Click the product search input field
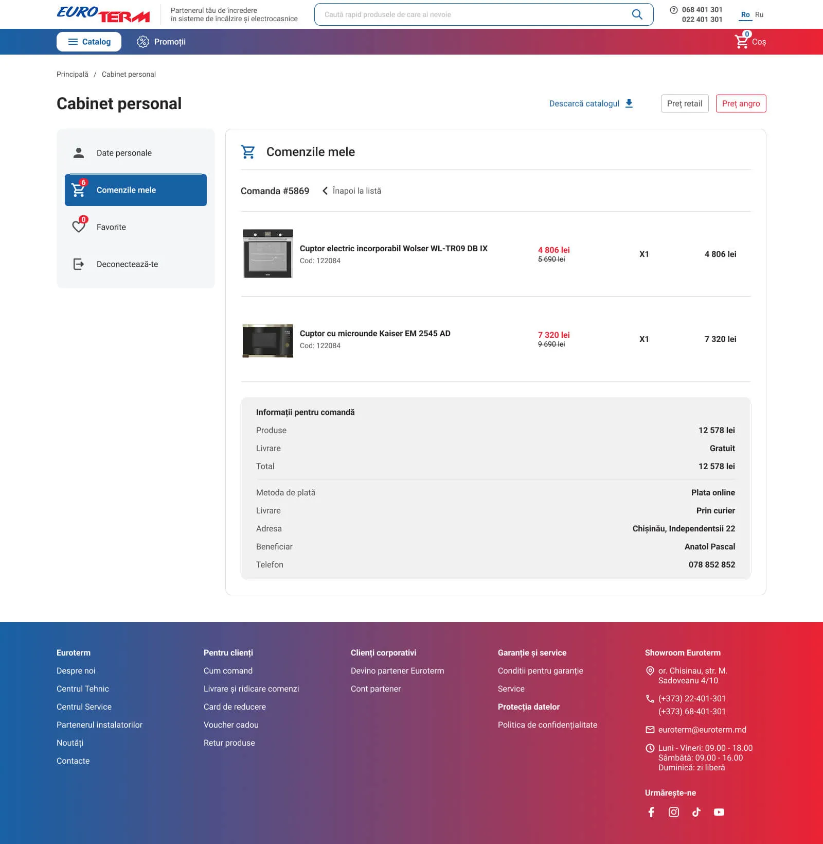The image size is (823, 844). tap(473, 14)
